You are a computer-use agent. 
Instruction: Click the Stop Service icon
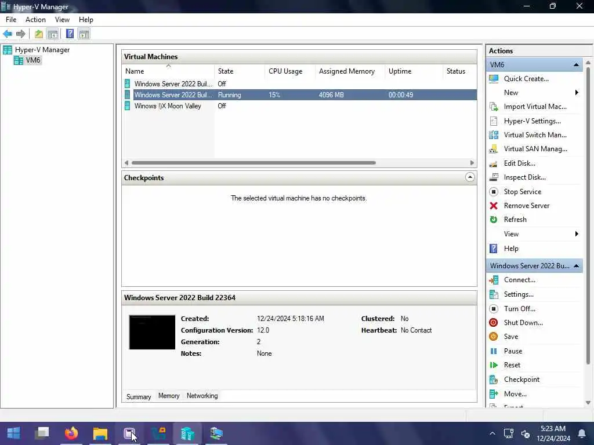coord(494,192)
